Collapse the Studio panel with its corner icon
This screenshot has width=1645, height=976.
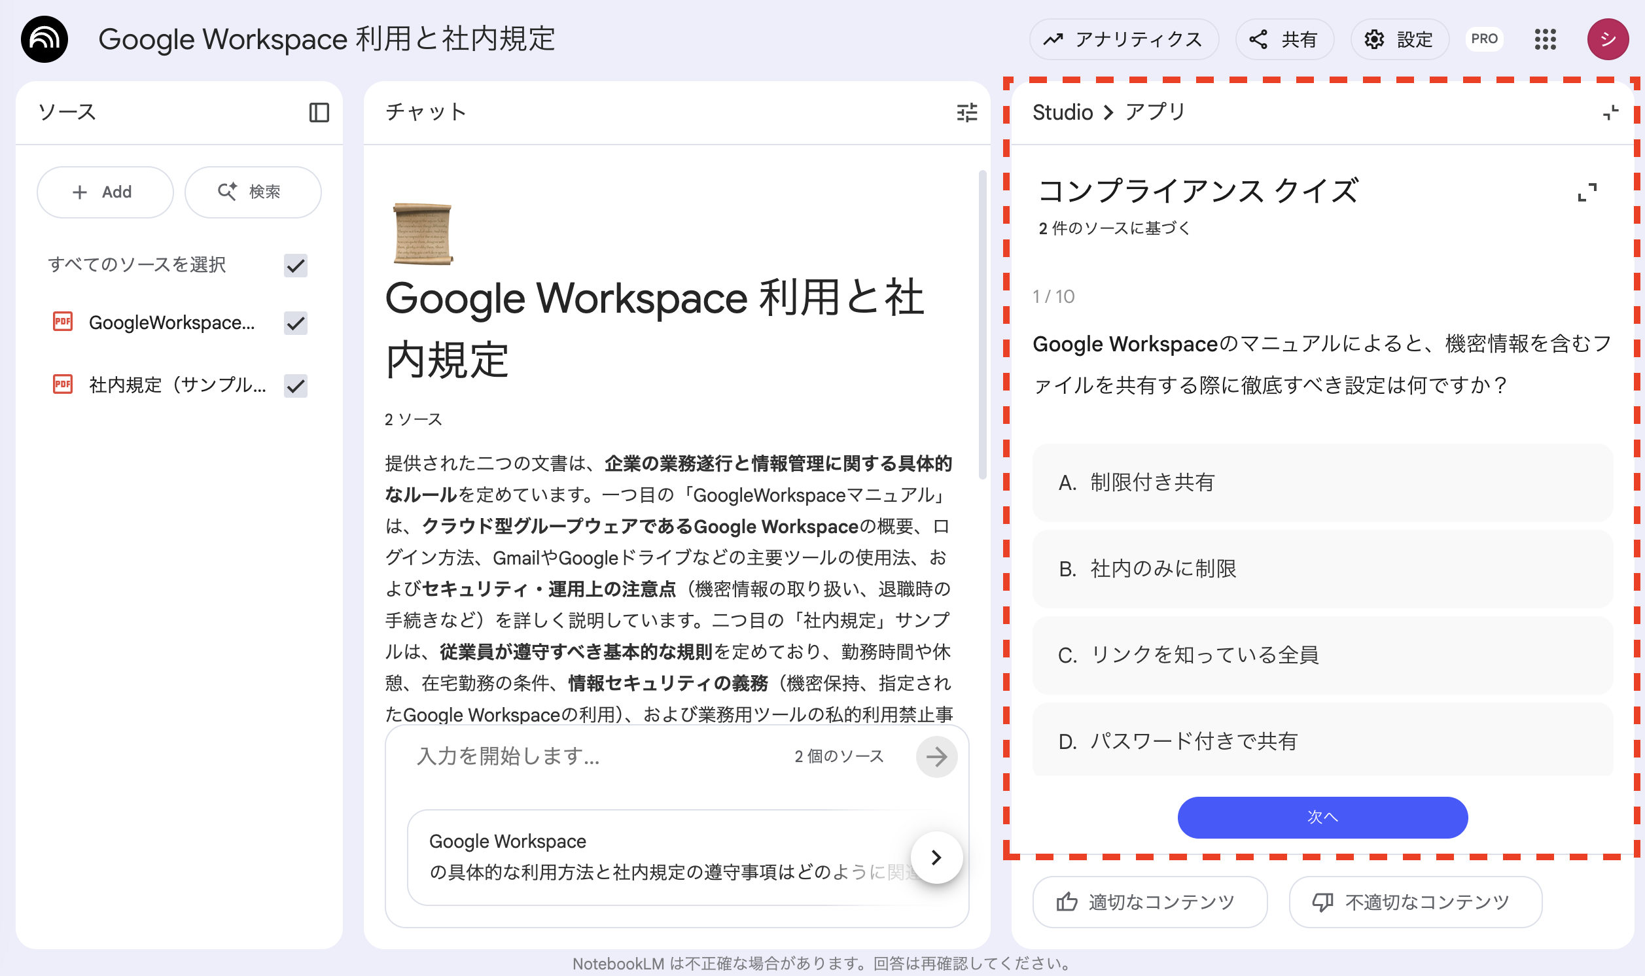click(1610, 113)
